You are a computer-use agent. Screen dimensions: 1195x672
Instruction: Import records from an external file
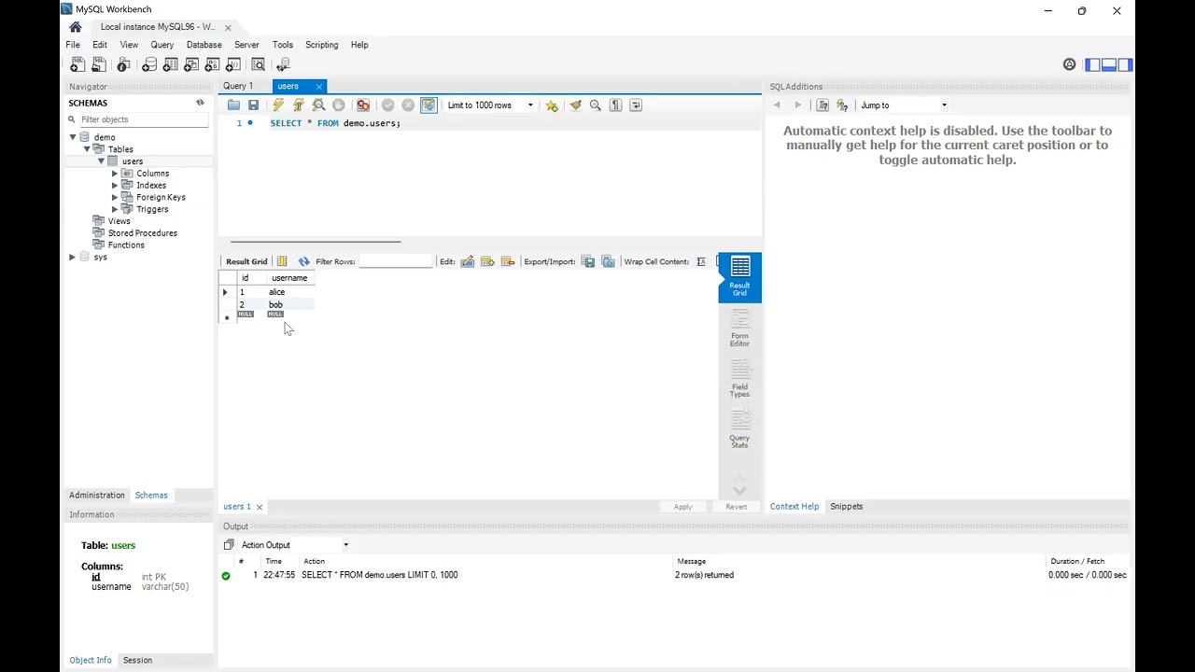608,261
